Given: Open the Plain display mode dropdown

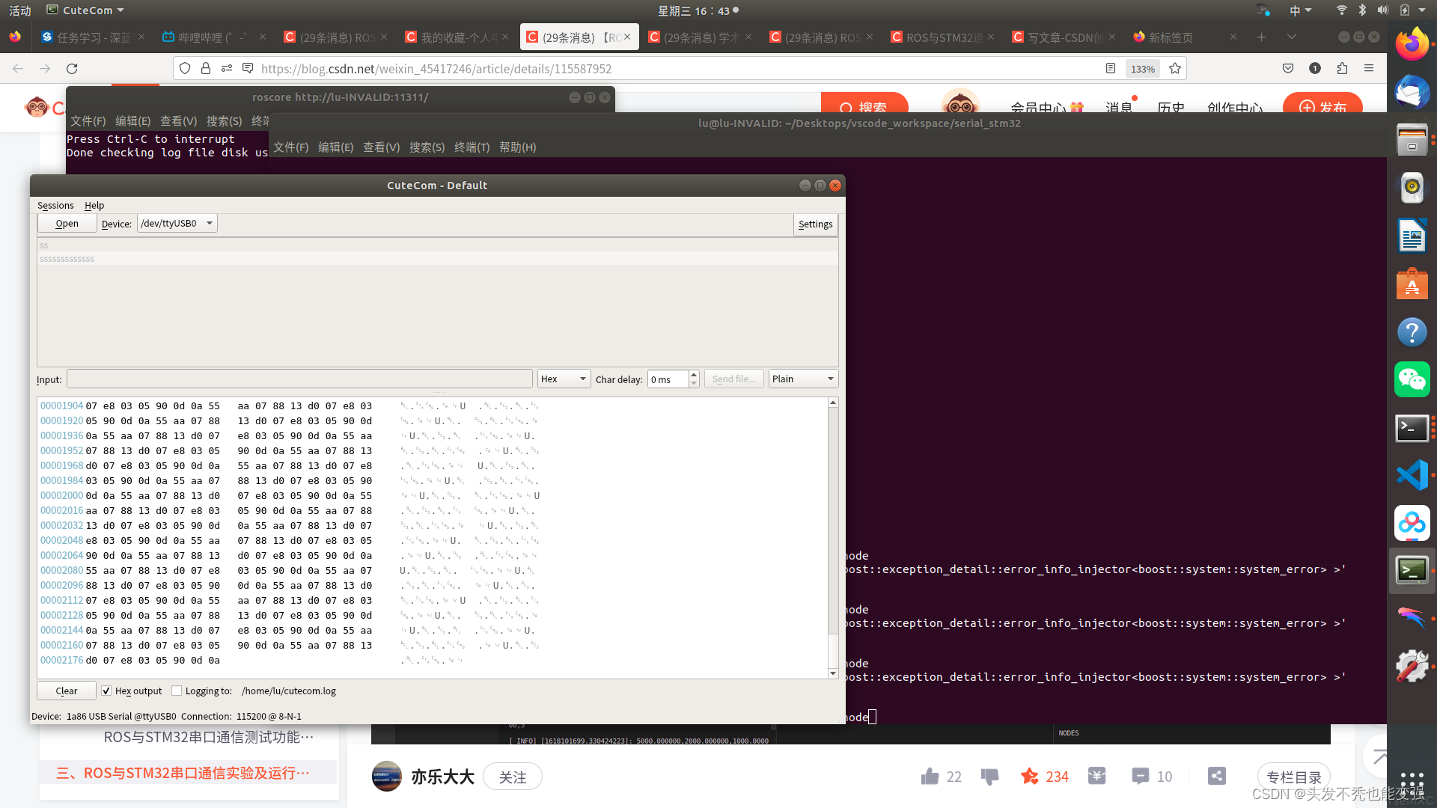Looking at the screenshot, I should [x=802, y=379].
